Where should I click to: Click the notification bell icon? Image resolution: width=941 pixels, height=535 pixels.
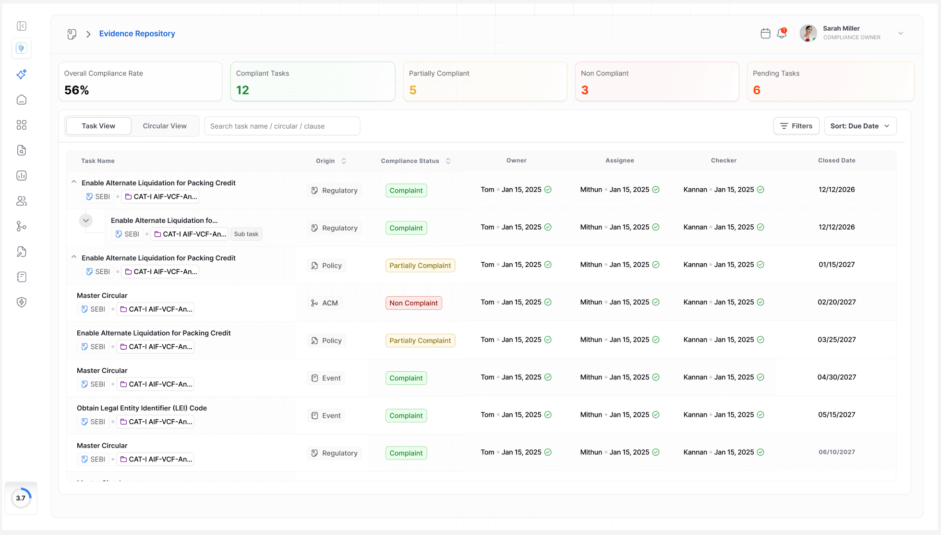tap(782, 33)
